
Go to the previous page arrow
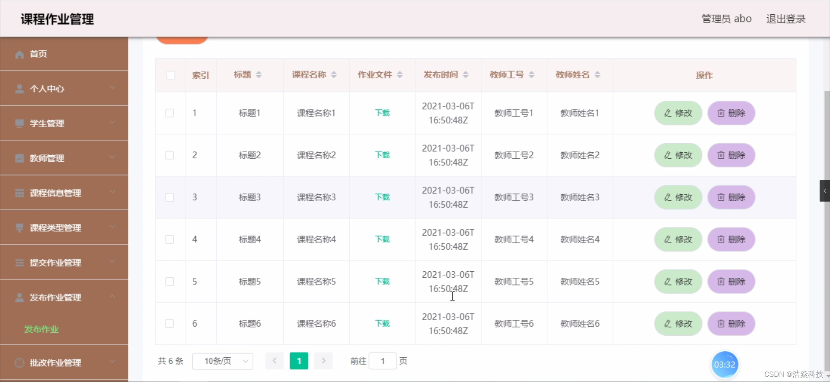[x=275, y=361]
